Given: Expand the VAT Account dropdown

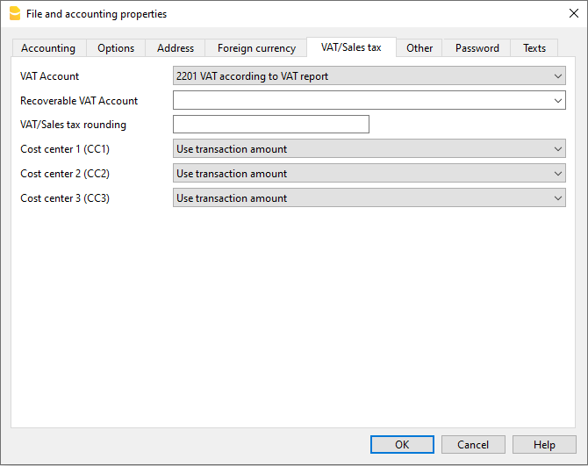Looking at the screenshot, I should point(559,76).
